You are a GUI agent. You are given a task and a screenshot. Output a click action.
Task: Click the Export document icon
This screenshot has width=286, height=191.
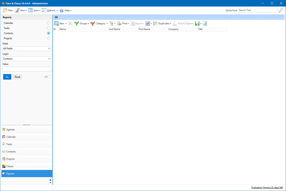point(133,23)
